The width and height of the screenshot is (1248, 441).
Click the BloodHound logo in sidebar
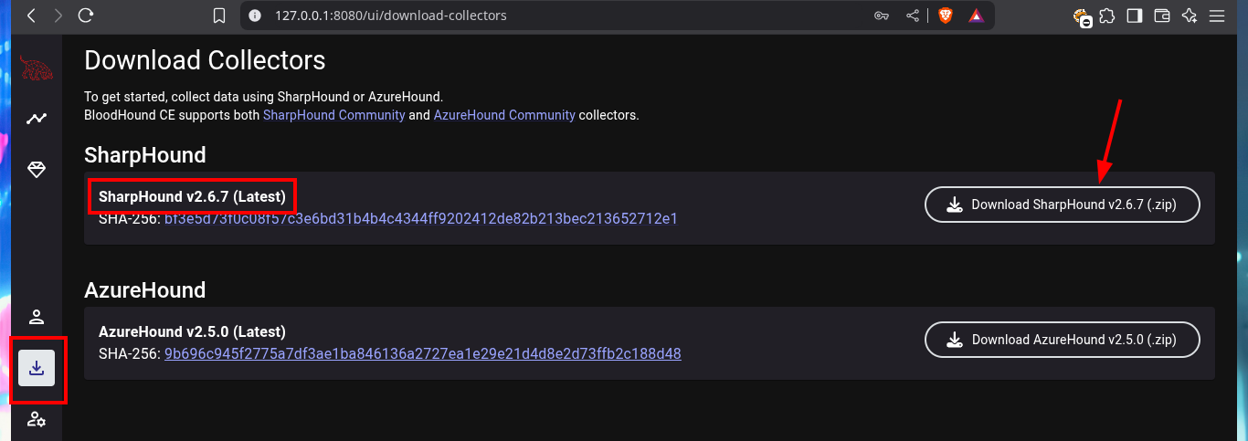[37, 68]
